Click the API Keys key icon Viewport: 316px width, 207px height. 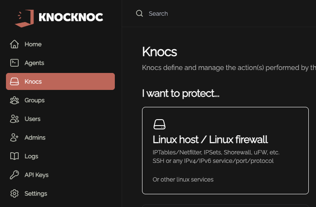14,175
